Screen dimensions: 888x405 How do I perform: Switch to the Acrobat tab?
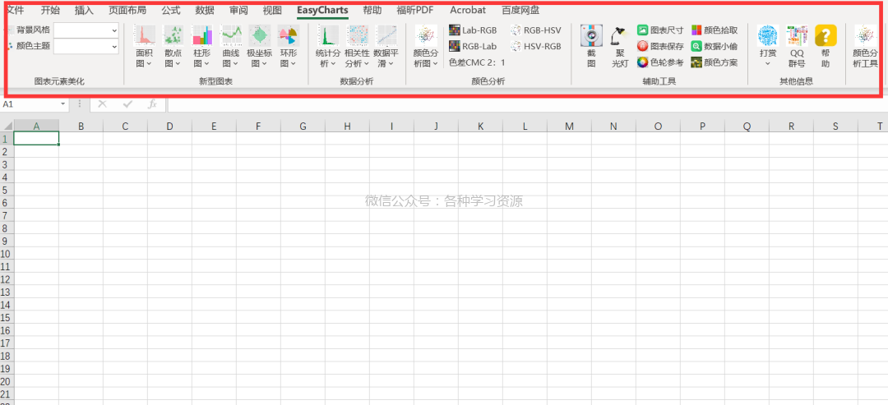pos(468,10)
